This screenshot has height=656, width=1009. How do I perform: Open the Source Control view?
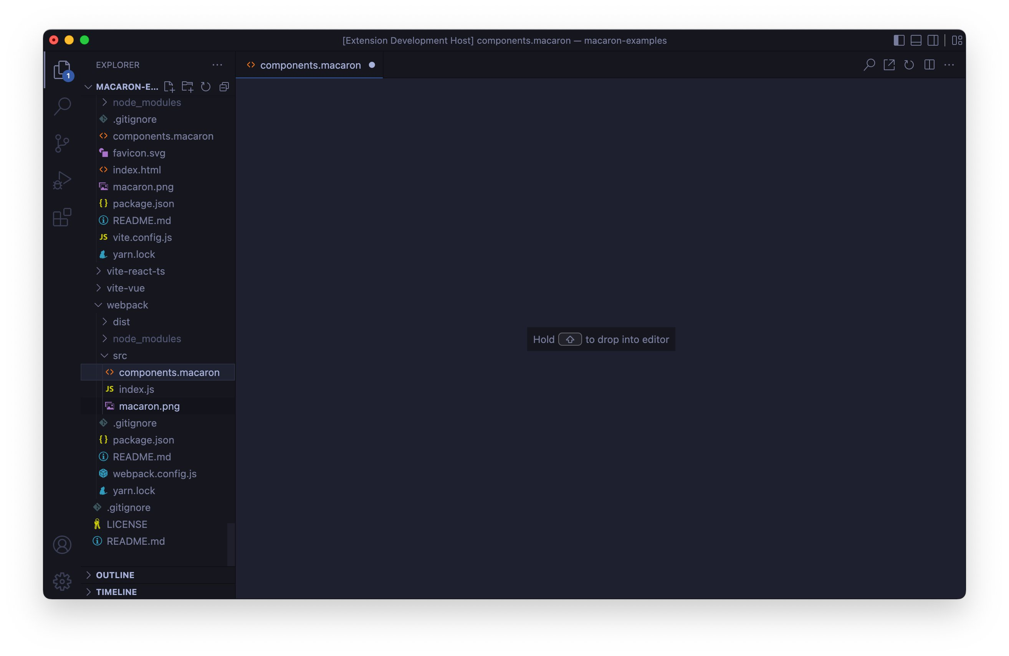[62, 143]
